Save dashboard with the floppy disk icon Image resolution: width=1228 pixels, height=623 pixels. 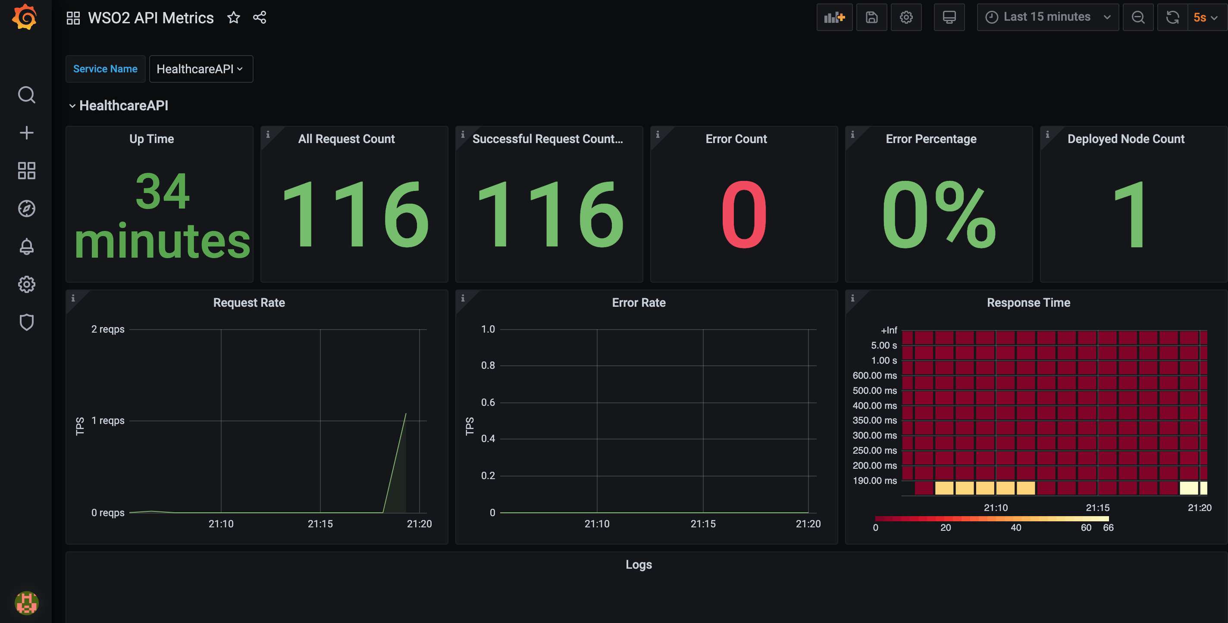pos(871,18)
